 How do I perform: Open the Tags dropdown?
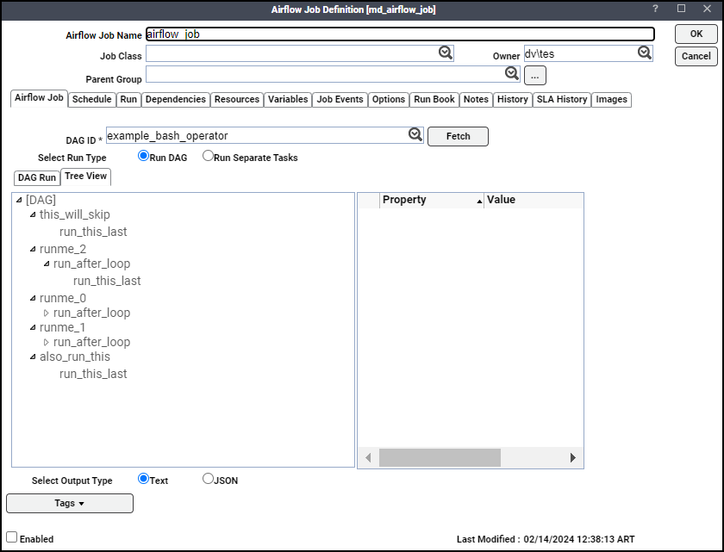(x=70, y=503)
